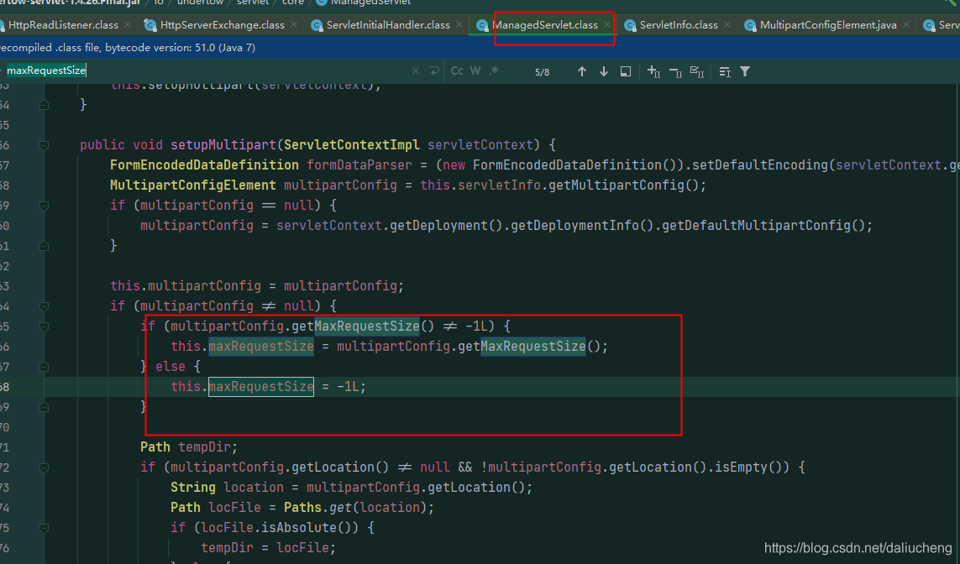This screenshot has width=960, height=564.
Task: Click the new line icon in search bar
Action: [x=435, y=71]
